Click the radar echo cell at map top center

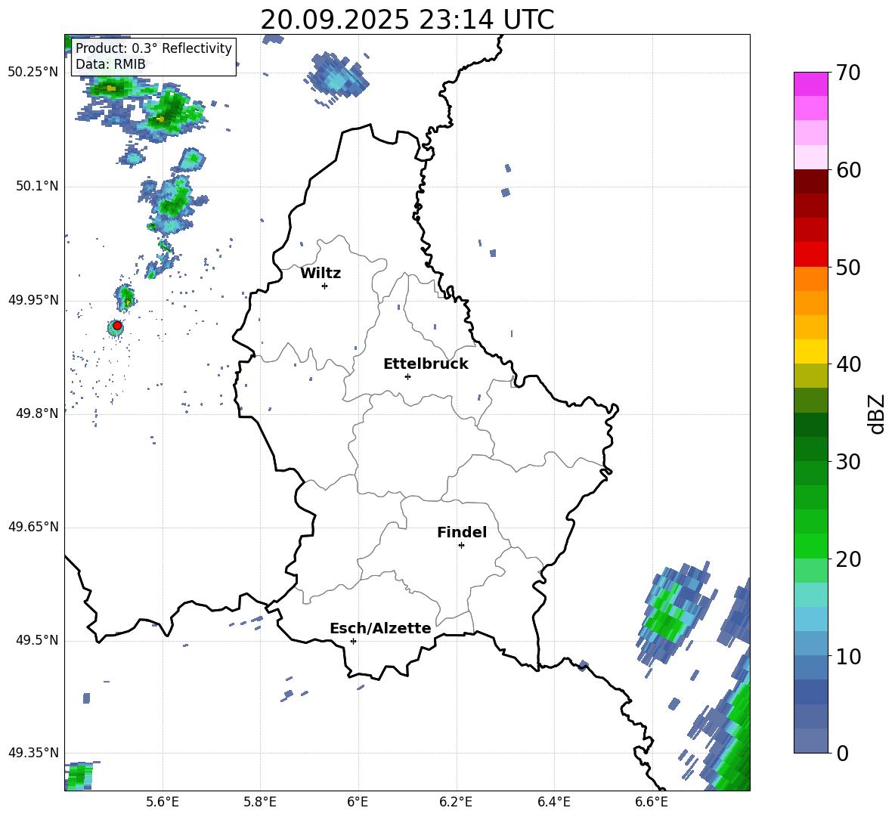coord(336,78)
